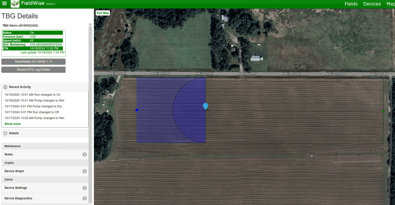This screenshot has height=205, width=395.
Task: Click the Full Map button
Action: 103,13
